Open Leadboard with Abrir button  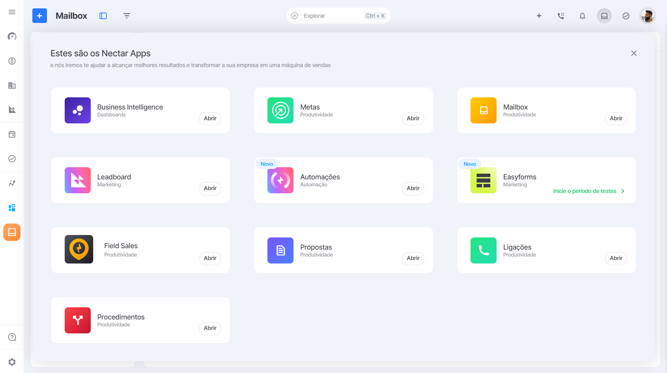coord(210,188)
